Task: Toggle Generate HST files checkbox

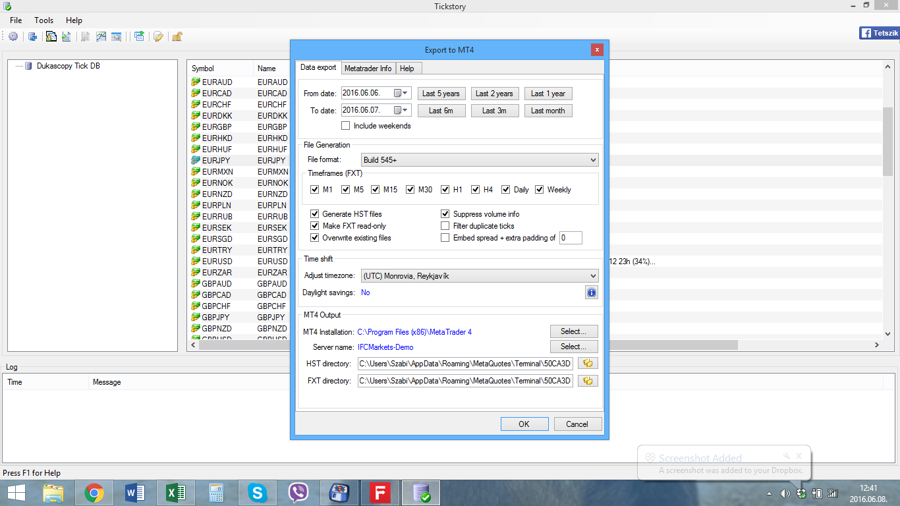Action: click(x=315, y=214)
